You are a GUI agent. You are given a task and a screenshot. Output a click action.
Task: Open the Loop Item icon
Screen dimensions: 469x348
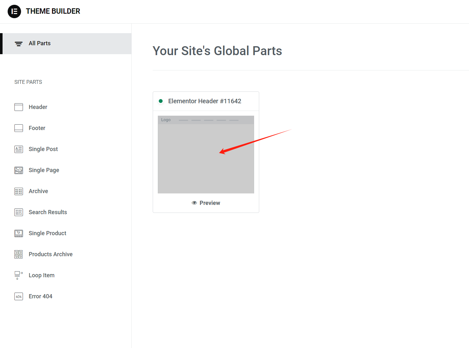click(x=18, y=275)
